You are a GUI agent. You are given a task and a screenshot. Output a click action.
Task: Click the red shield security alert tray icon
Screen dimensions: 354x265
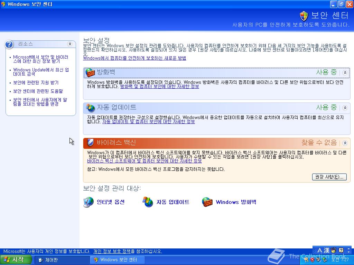[x=312, y=259]
